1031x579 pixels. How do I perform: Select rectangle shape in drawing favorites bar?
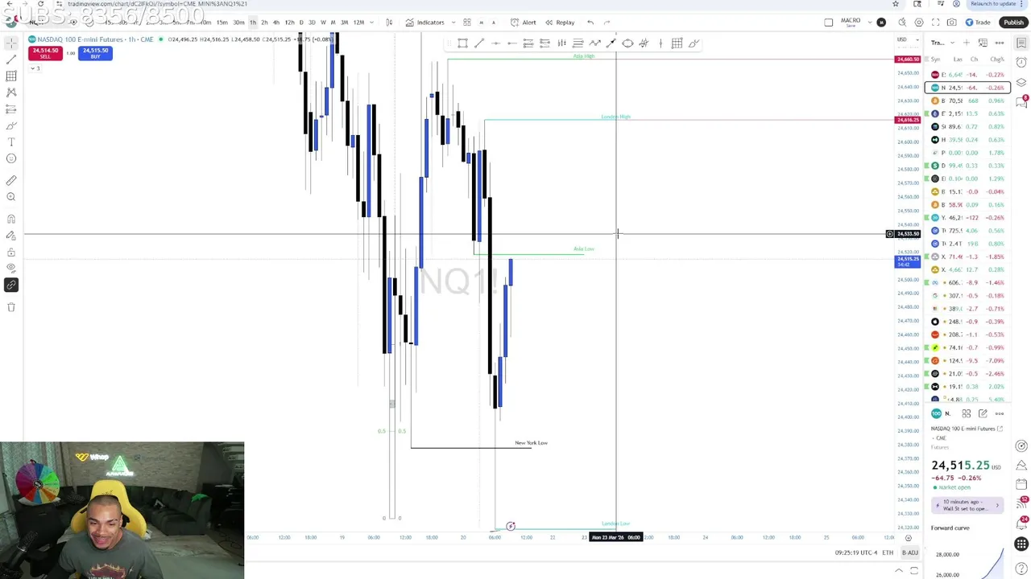point(462,43)
